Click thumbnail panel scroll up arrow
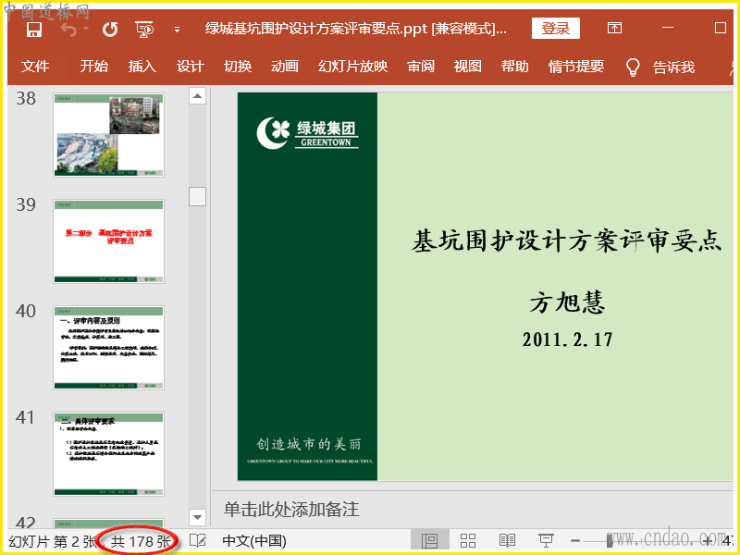 click(197, 96)
